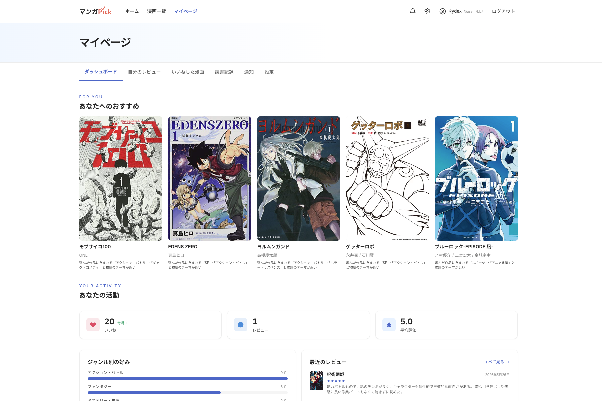Click the star icon in the 平均評価 card

pyautogui.click(x=389, y=325)
